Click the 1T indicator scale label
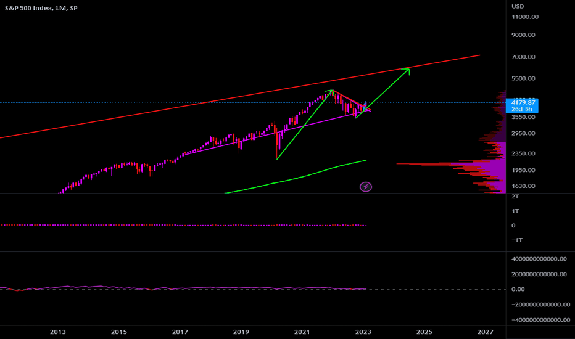Image resolution: width=575 pixels, height=339 pixels. 515,211
